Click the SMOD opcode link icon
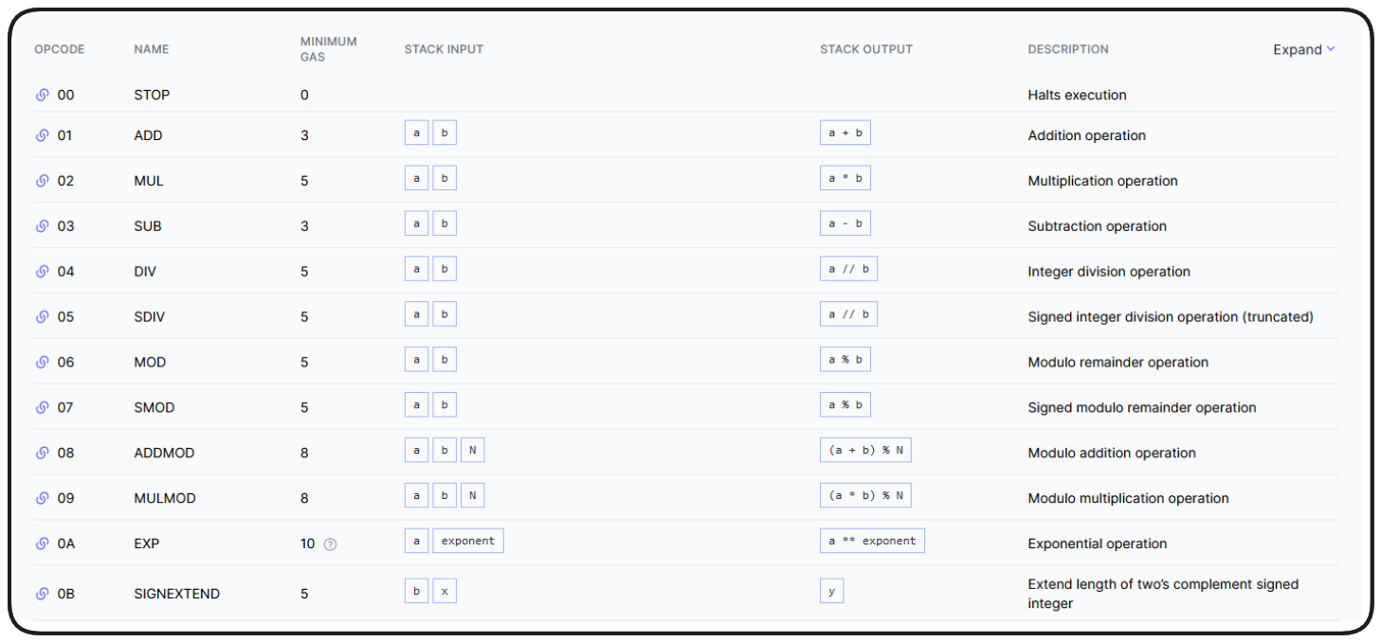This screenshot has height=642, width=1381. [x=43, y=408]
